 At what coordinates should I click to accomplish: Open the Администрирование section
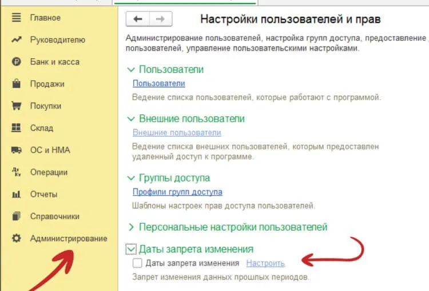[69, 239]
